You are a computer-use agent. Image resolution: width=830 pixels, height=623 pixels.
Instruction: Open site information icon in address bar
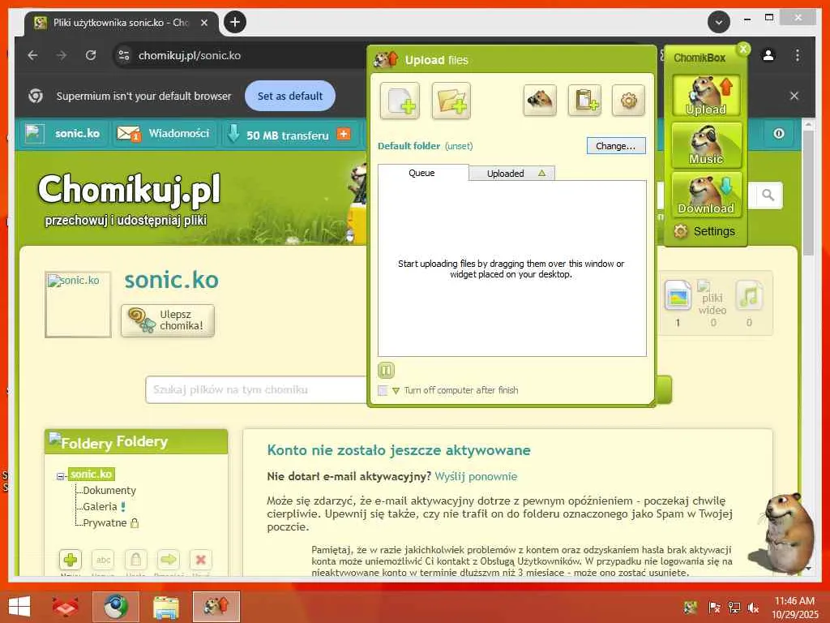pyautogui.click(x=124, y=55)
